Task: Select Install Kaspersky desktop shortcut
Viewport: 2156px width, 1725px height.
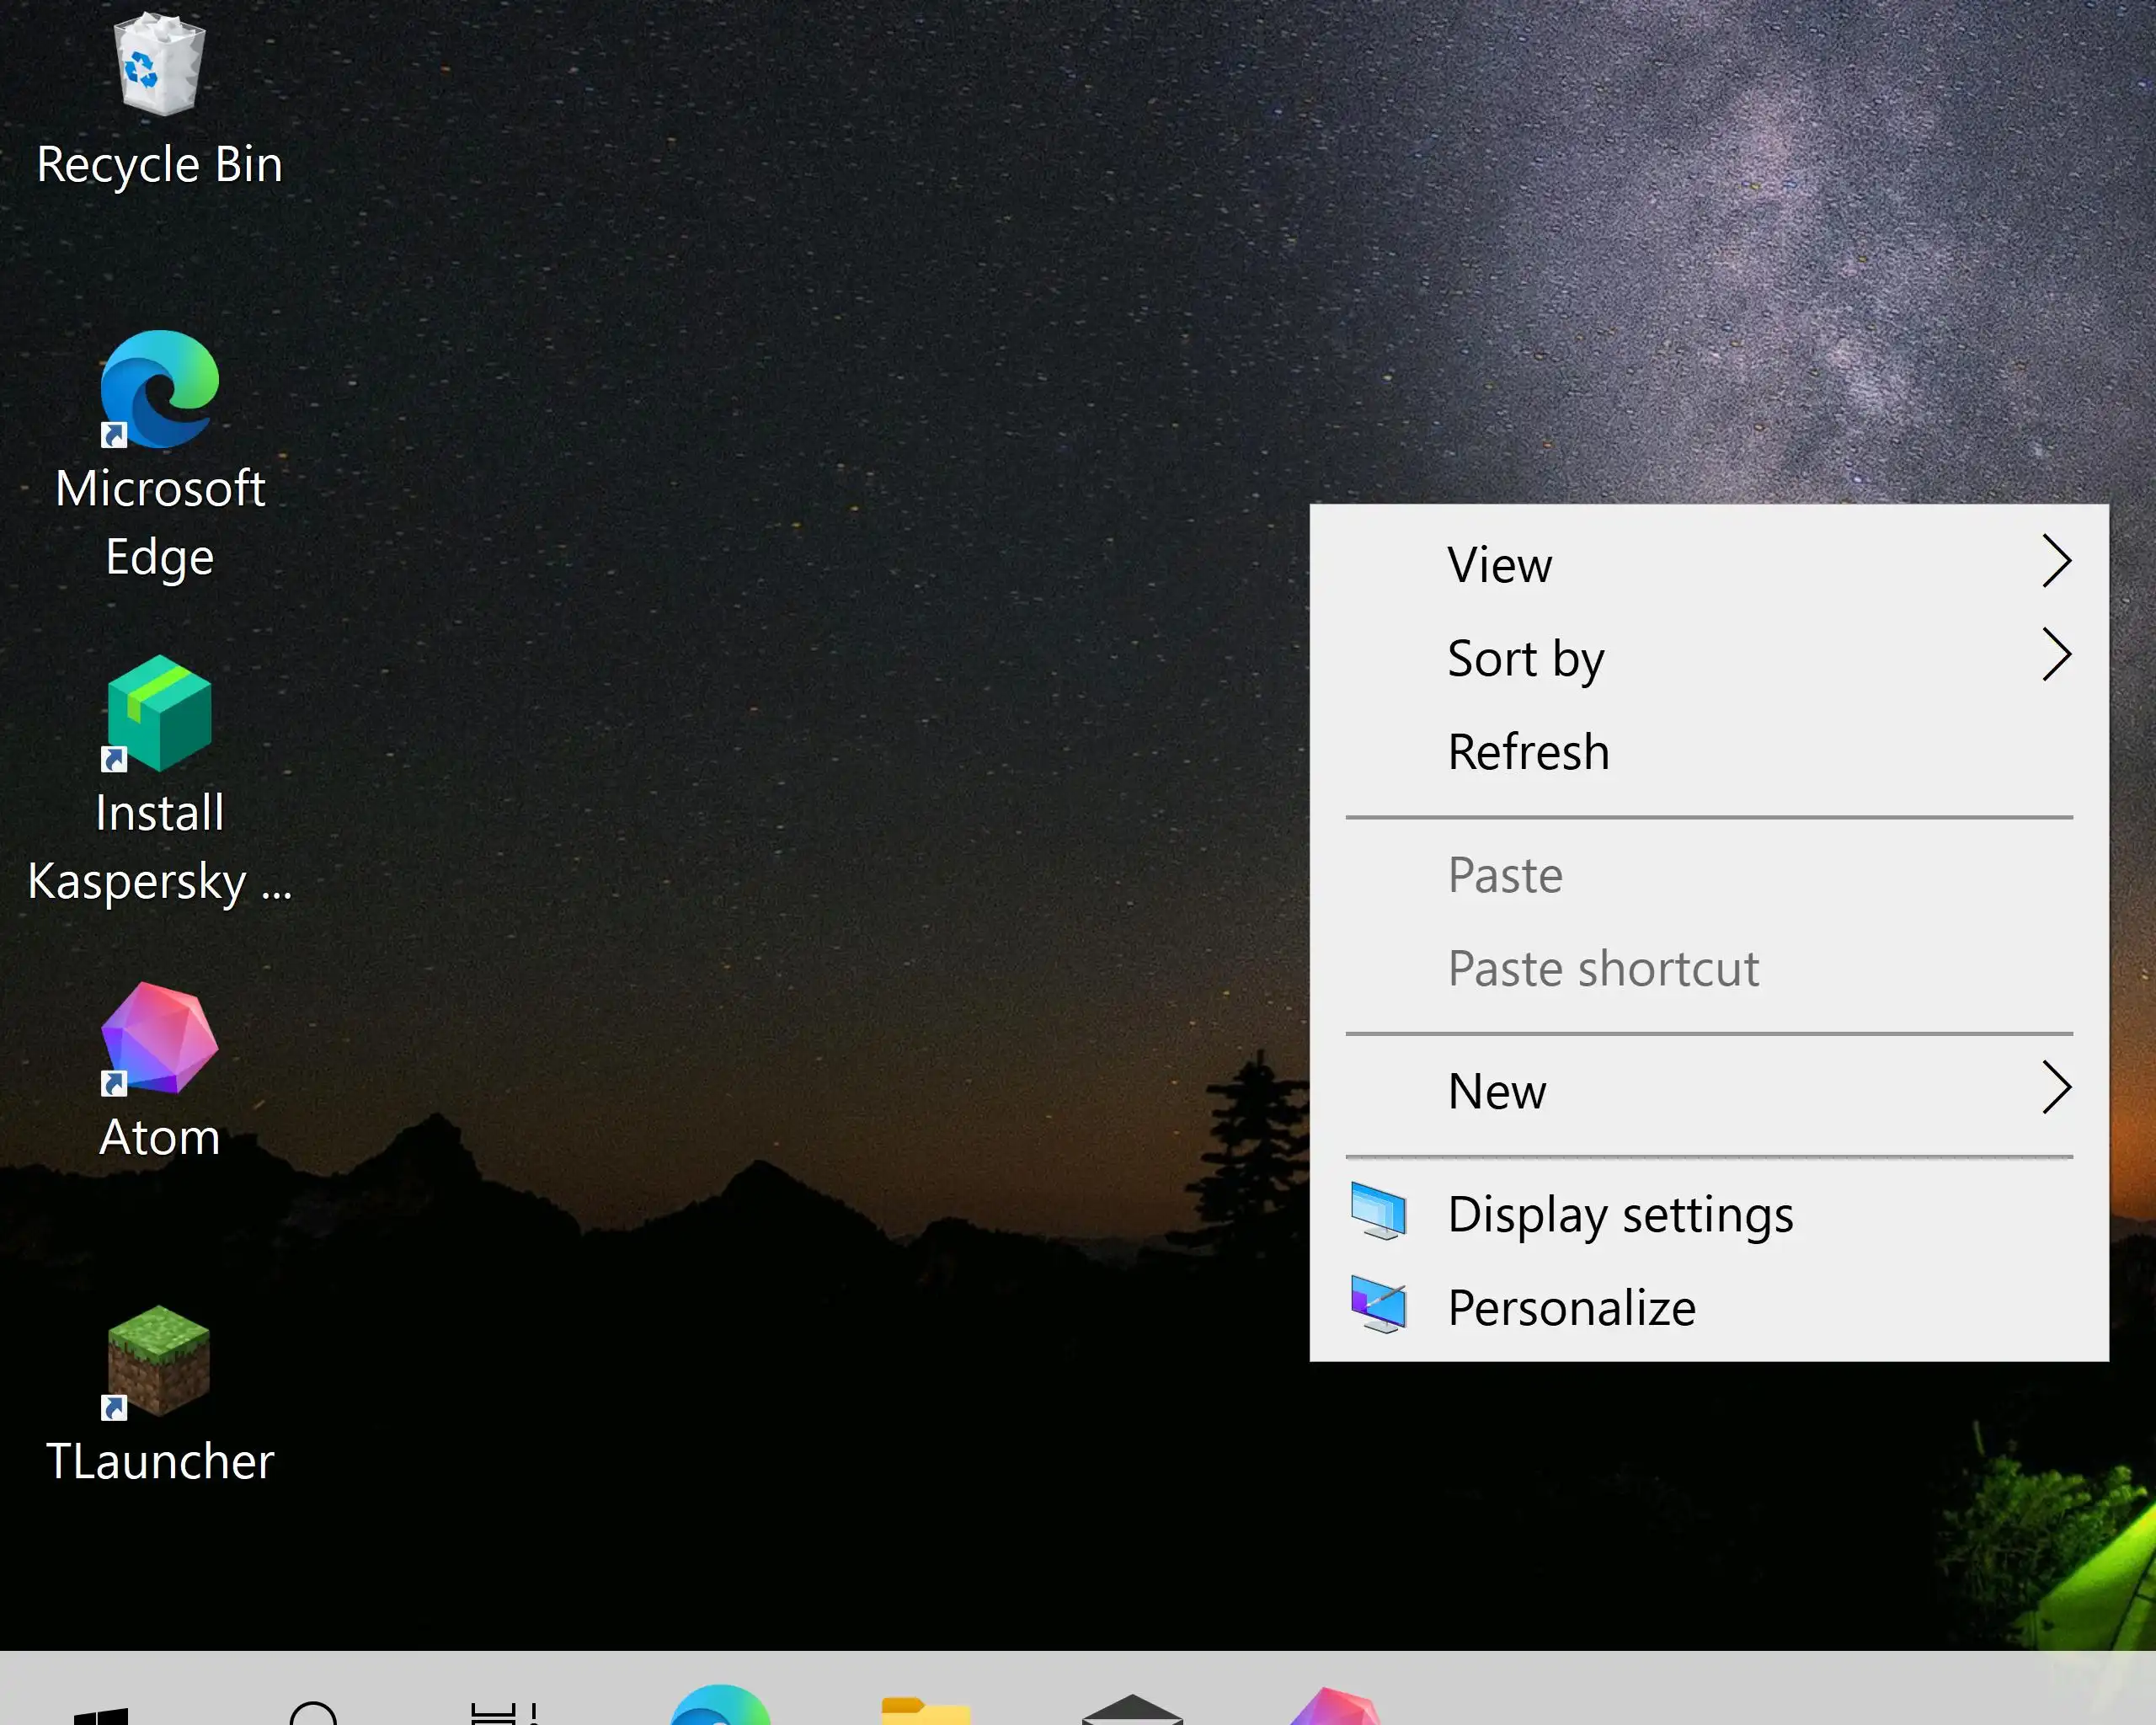Action: tap(160, 714)
